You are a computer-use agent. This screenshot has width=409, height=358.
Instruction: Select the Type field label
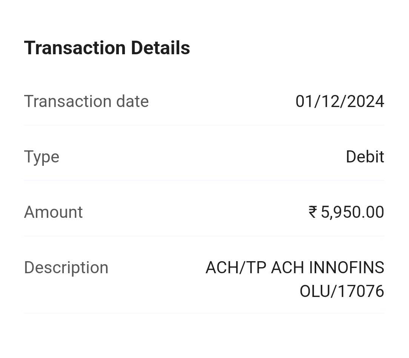pos(42,157)
